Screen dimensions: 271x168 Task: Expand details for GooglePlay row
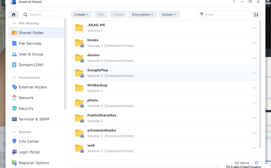tap(254, 73)
